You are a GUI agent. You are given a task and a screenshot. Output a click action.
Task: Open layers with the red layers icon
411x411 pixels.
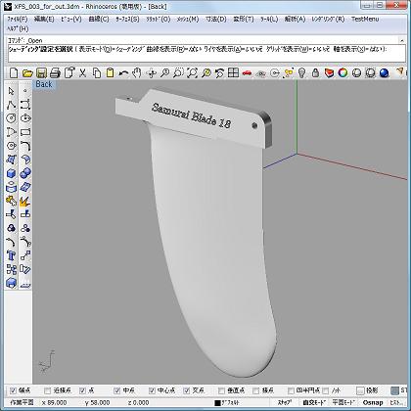tap(329, 73)
